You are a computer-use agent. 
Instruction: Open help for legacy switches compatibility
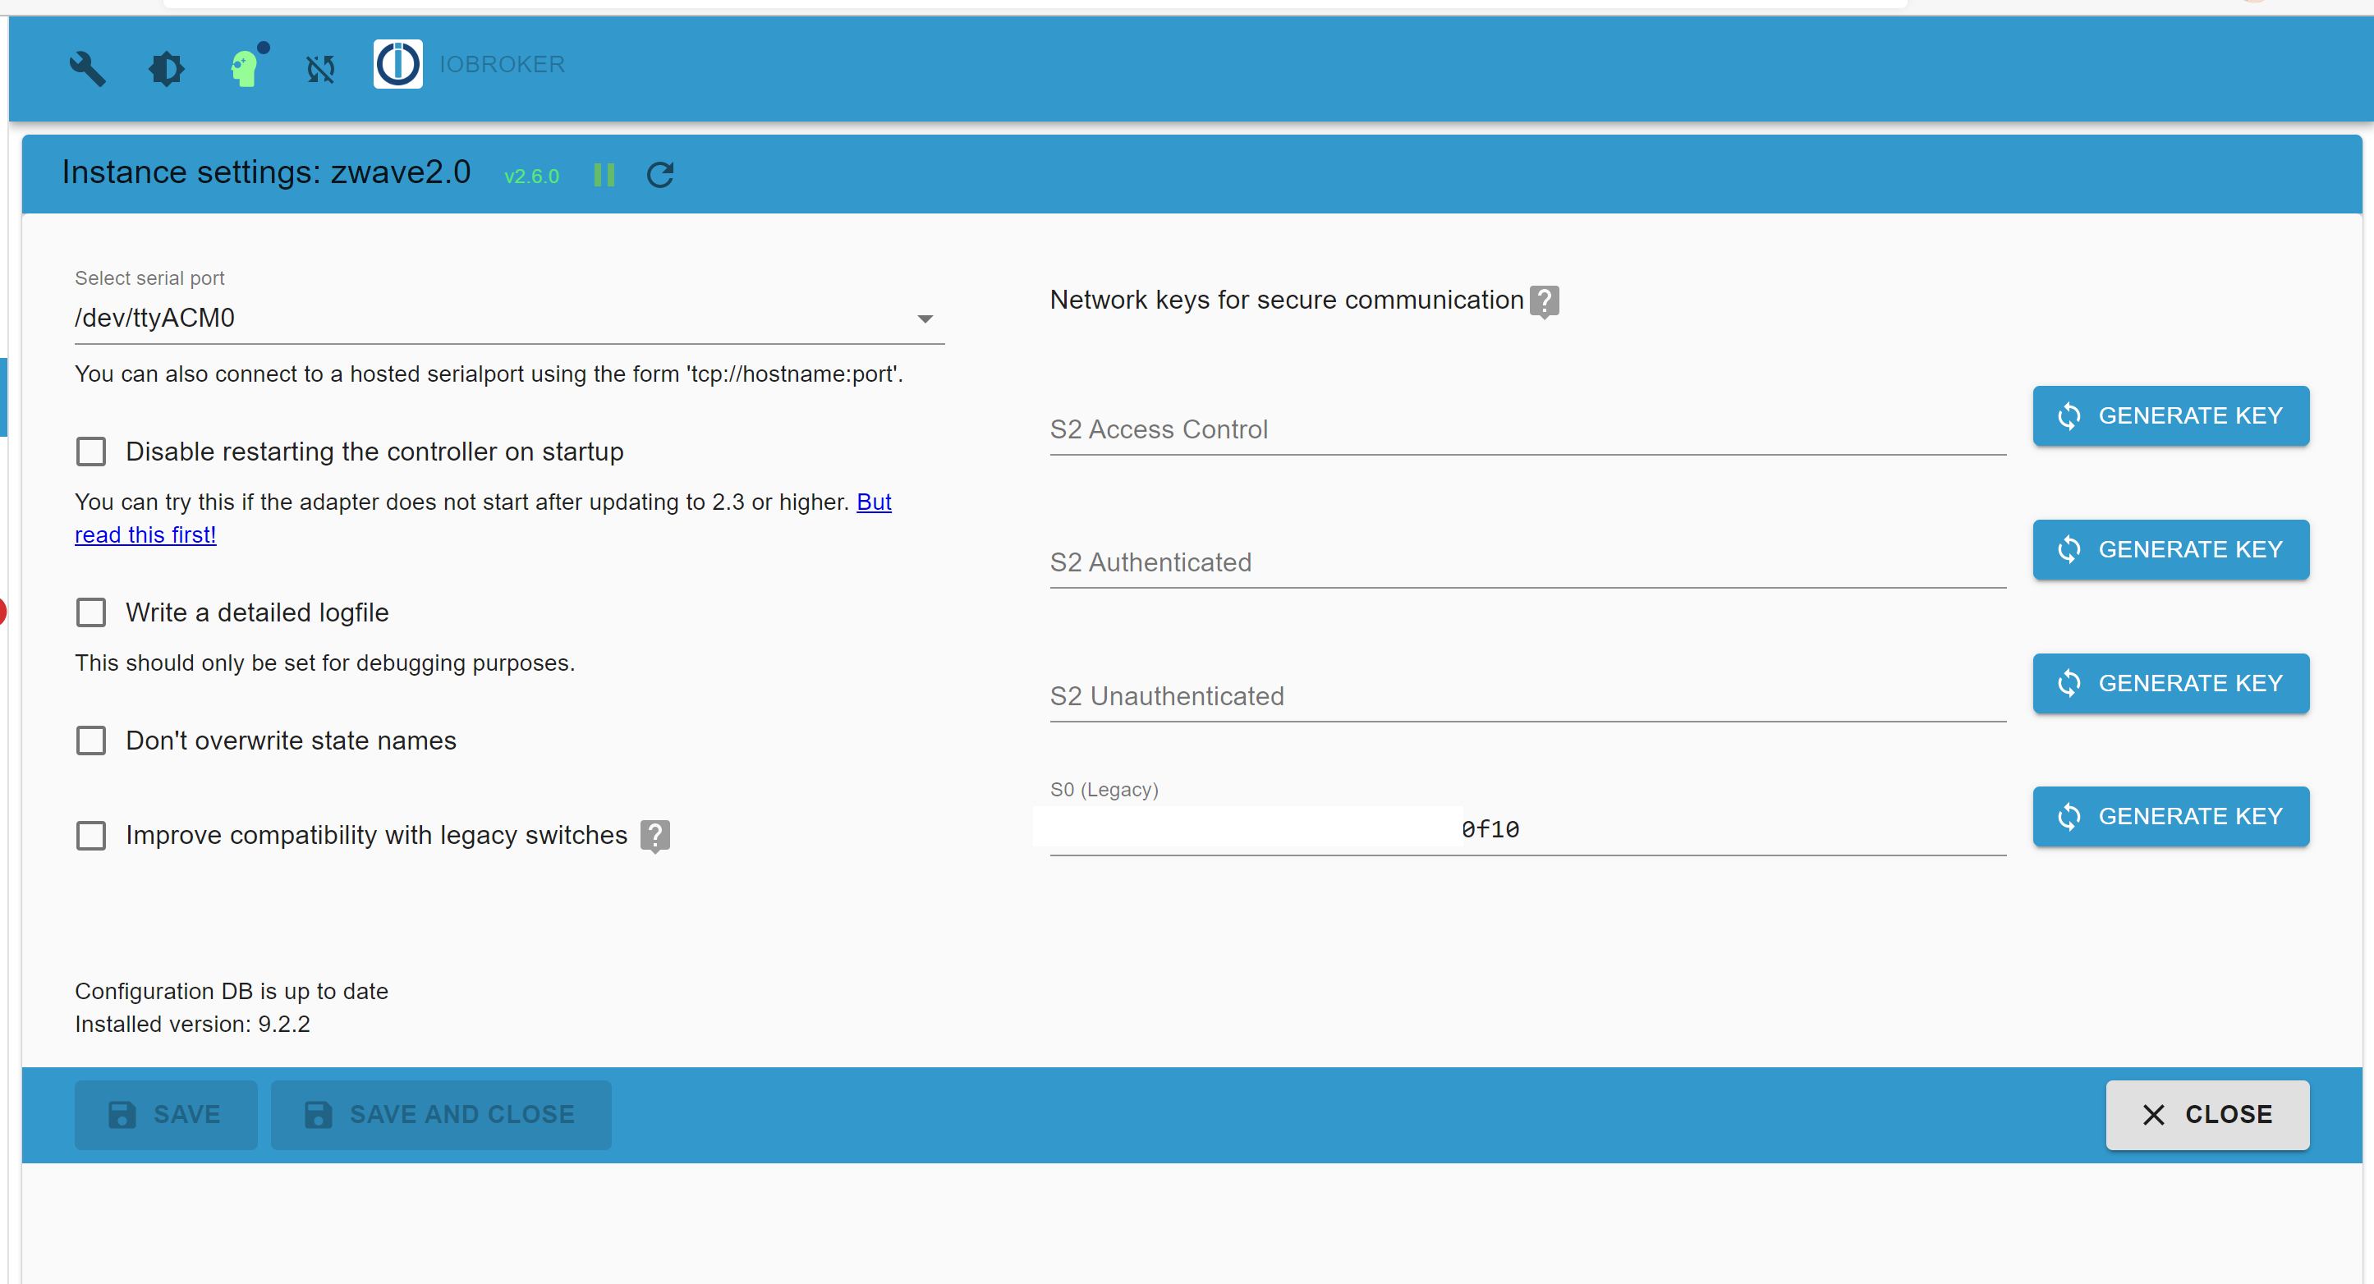point(654,836)
